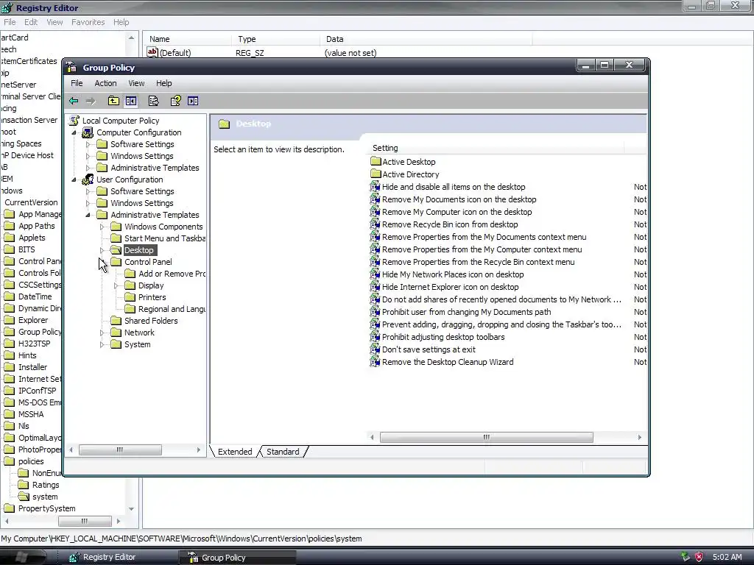
Task: Click the settings list horizontal scrollbar thumb
Action: (x=486, y=437)
